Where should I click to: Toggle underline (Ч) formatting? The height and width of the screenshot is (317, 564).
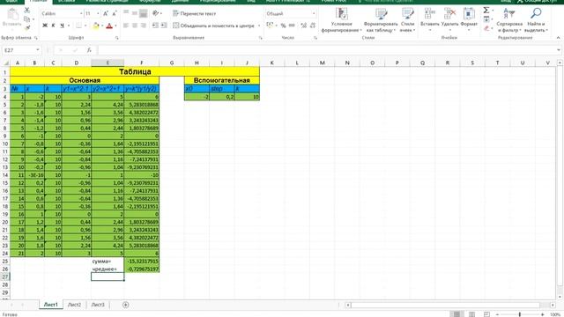pyautogui.click(x=62, y=26)
